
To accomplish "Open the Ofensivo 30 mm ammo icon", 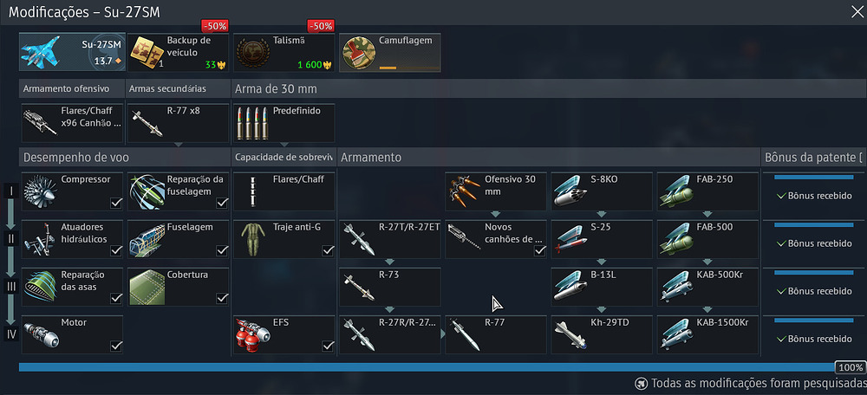I will [465, 191].
